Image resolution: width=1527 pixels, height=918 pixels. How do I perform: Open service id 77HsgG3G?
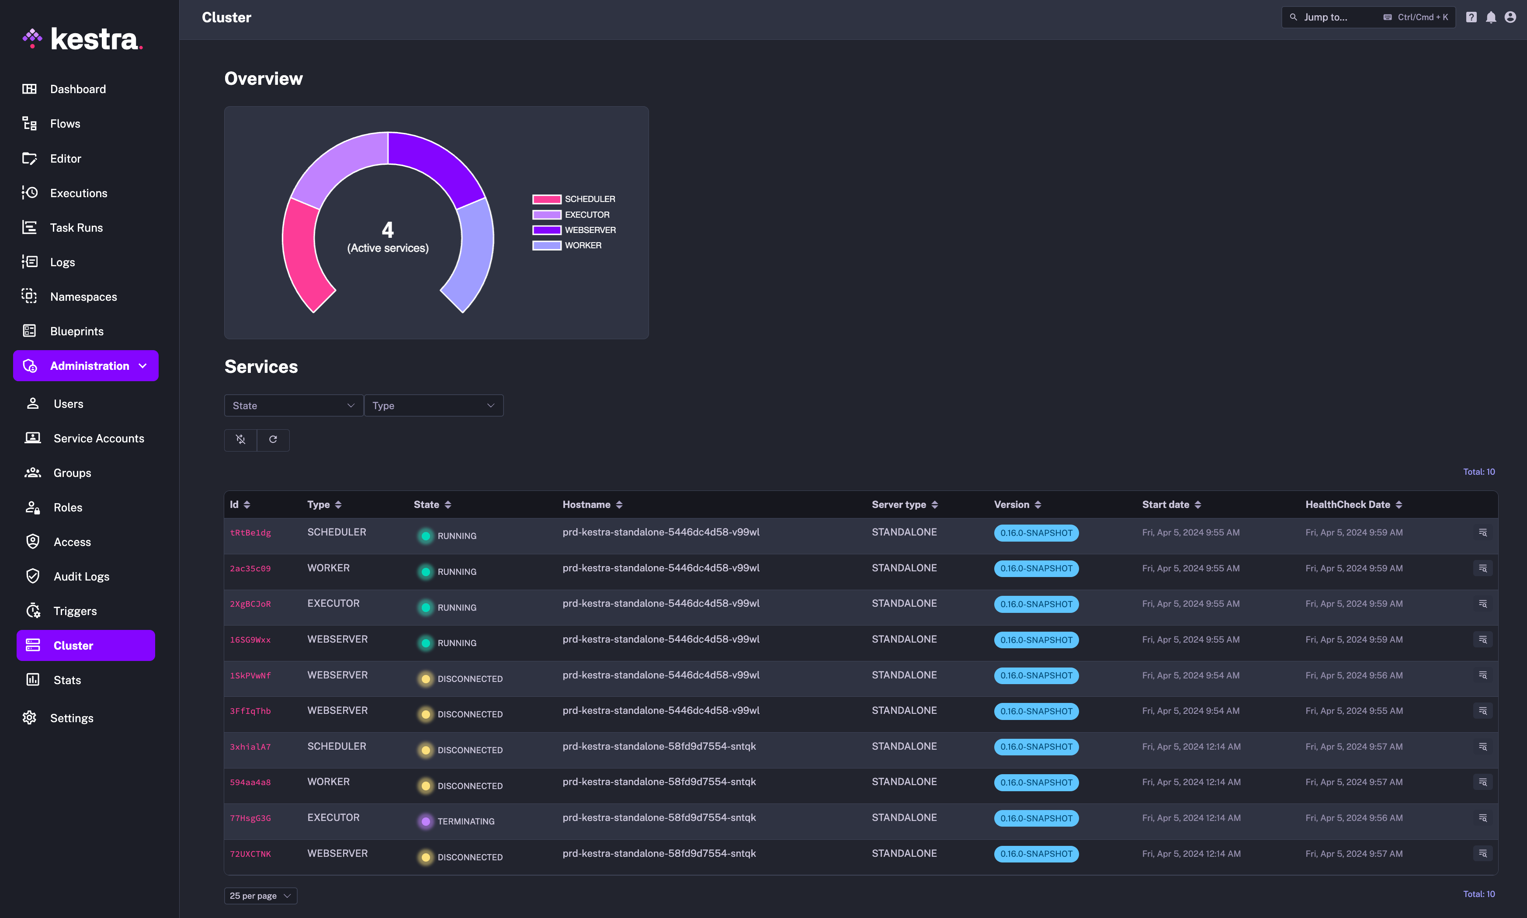click(x=250, y=818)
